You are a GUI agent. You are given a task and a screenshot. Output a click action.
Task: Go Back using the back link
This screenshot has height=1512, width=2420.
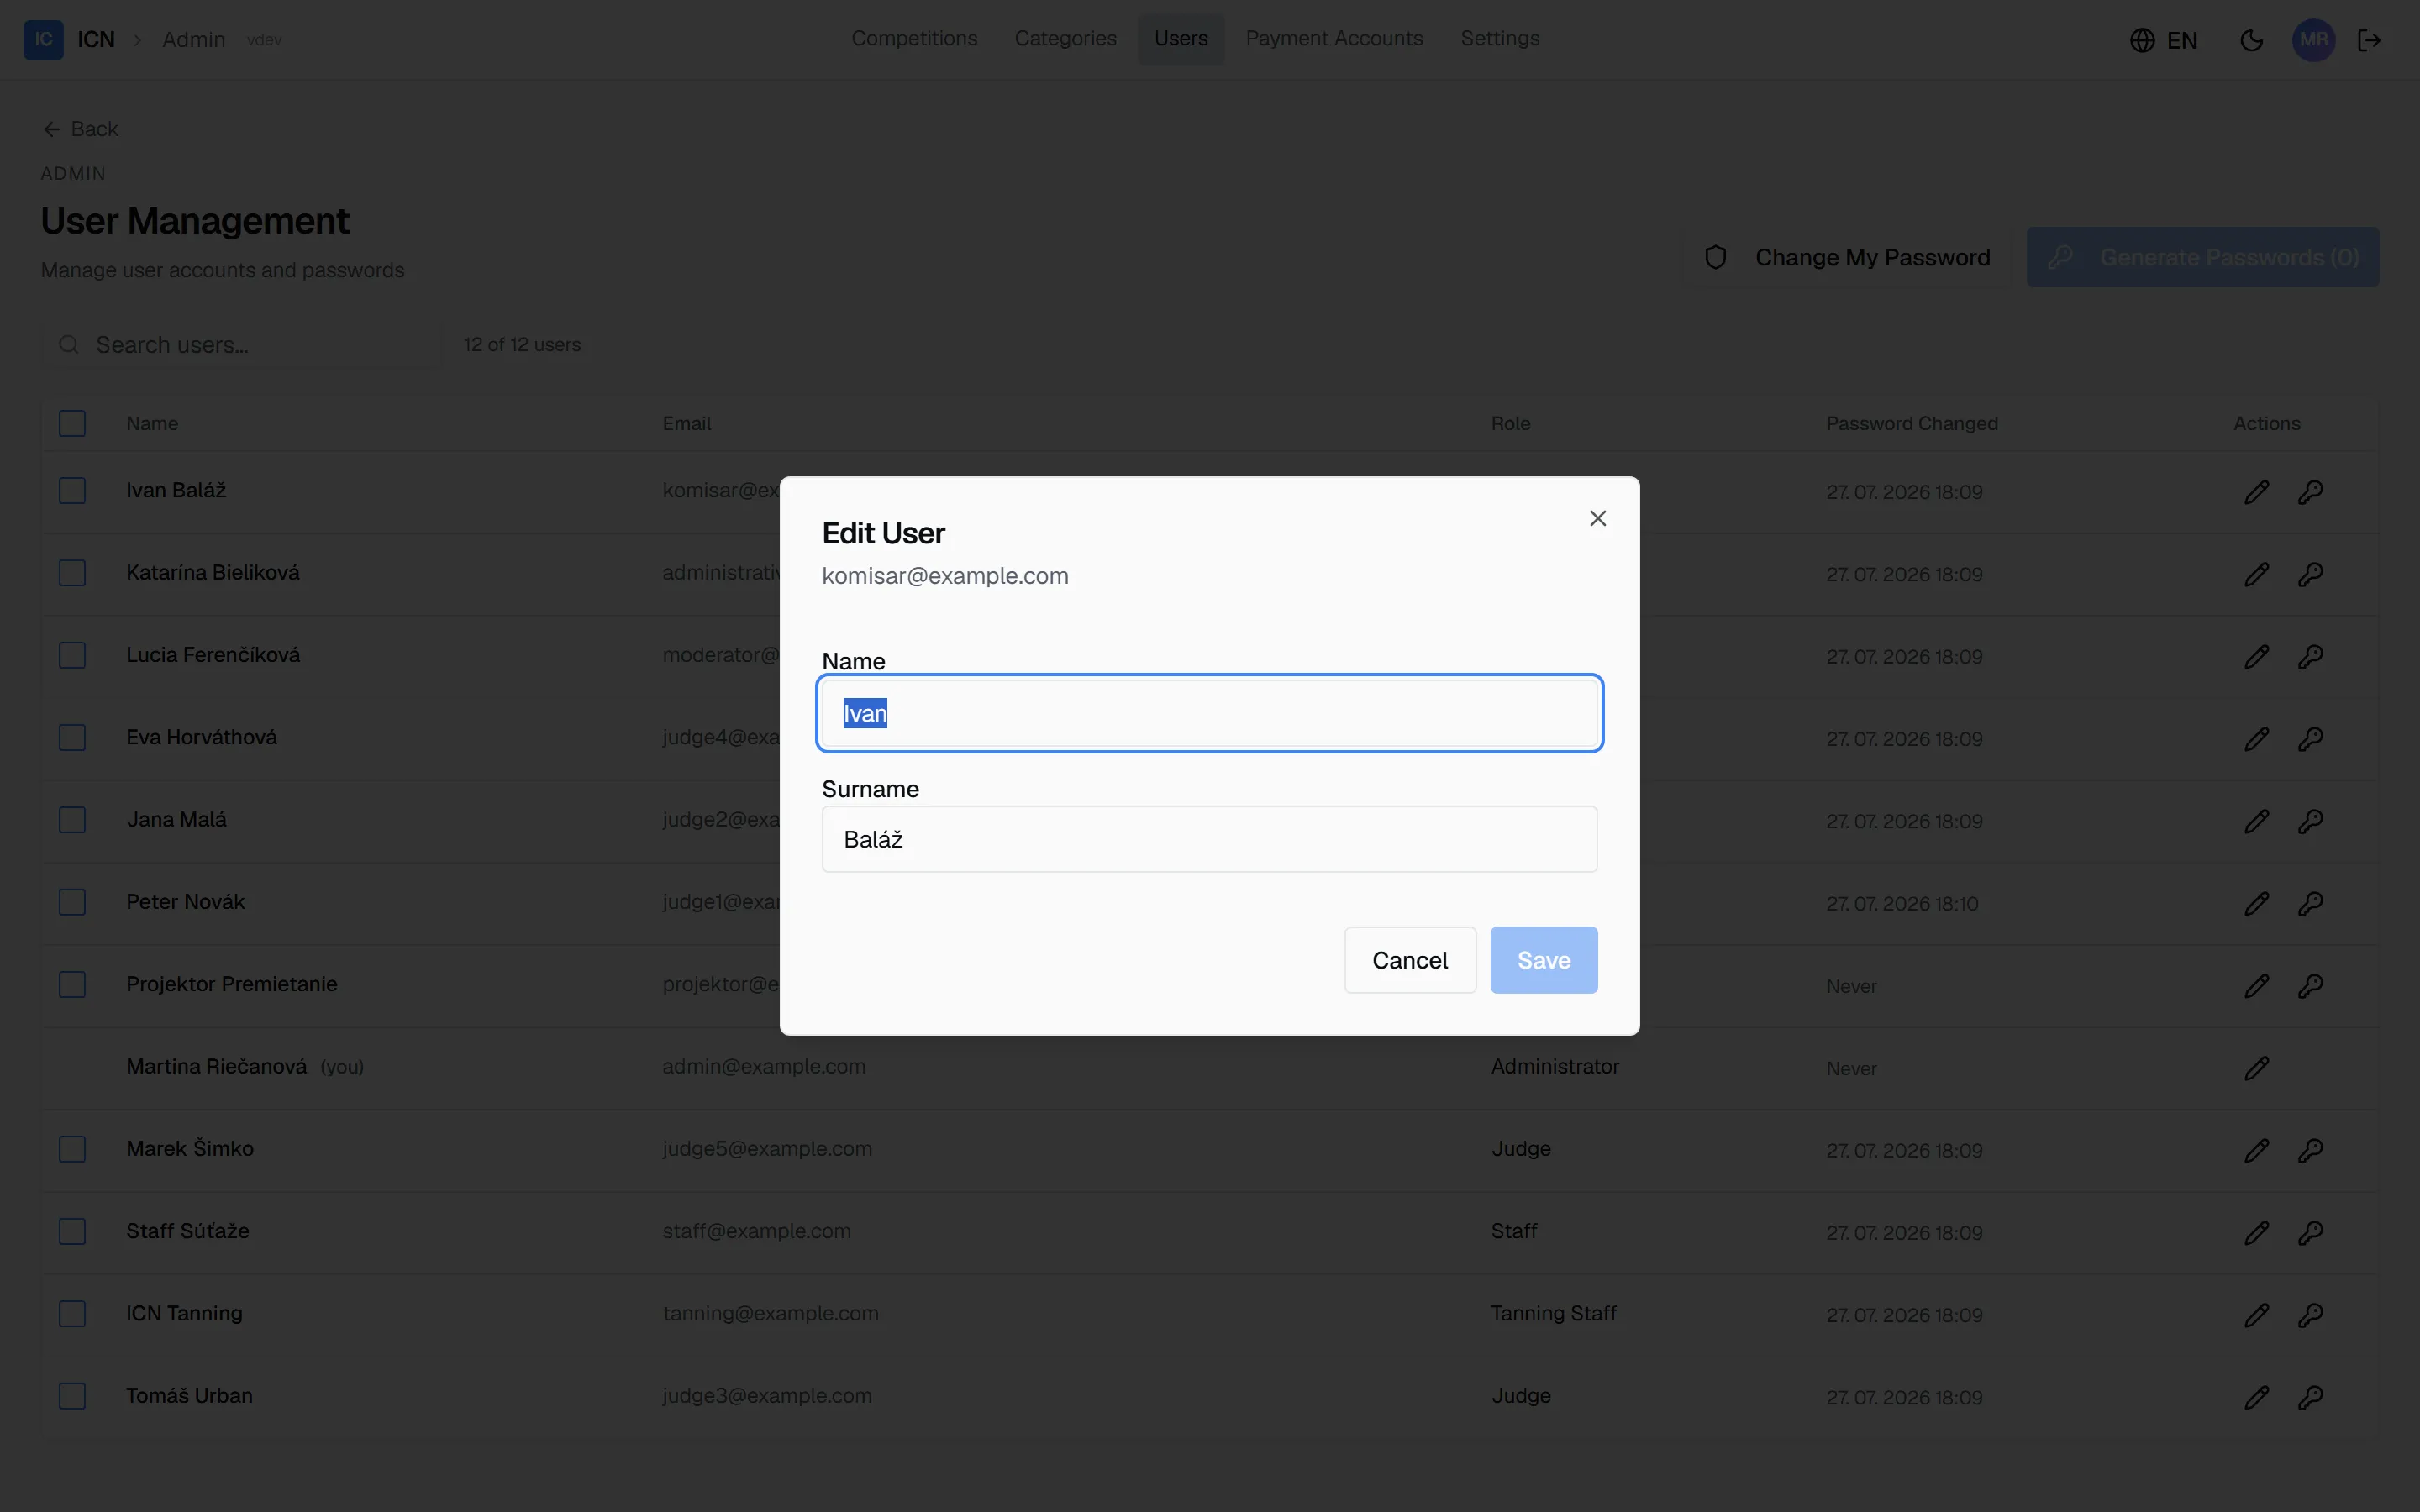(x=81, y=129)
